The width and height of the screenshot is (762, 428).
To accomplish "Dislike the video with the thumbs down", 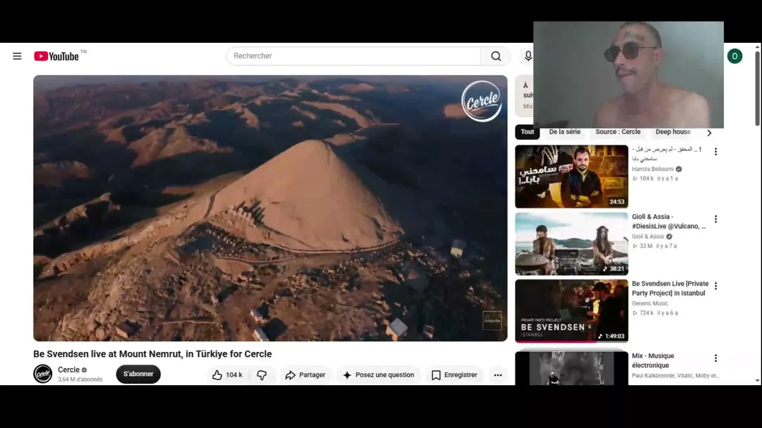I will 262,375.
